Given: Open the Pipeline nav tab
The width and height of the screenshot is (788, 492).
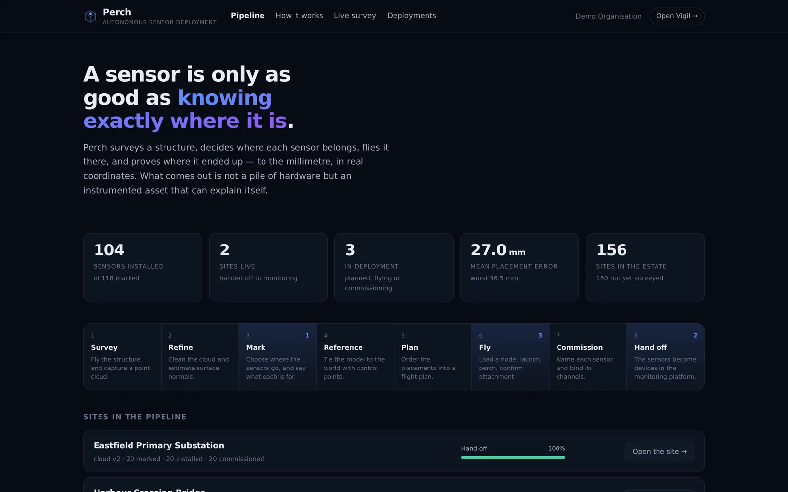Looking at the screenshot, I should (x=248, y=16).
